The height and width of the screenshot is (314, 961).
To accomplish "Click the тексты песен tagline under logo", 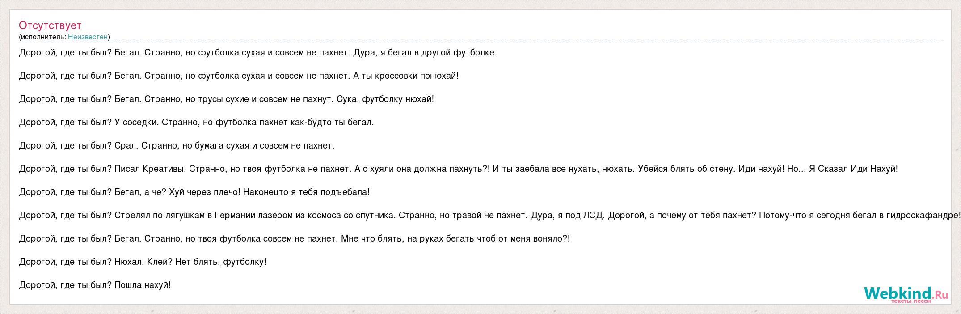I will click(911, 301).
